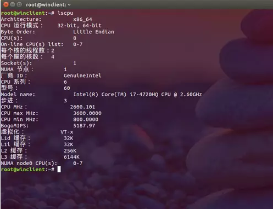Image resolution: width=273 pixels, height=209 pixels.
Task: Click the 'L1i 缓存' label
Action: click(15, 144)
